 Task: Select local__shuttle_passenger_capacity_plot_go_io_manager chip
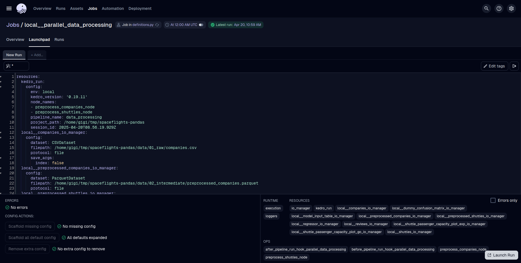(x=337, y=232)
